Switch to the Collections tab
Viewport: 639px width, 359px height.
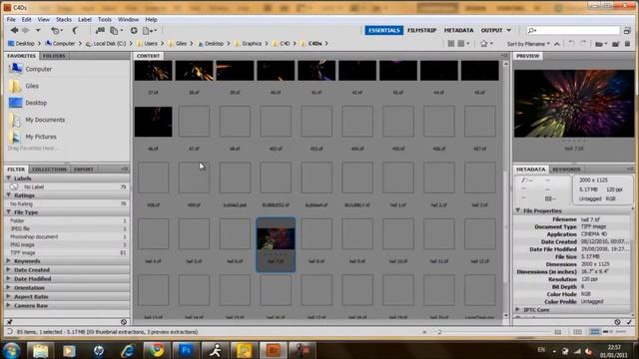49,170
